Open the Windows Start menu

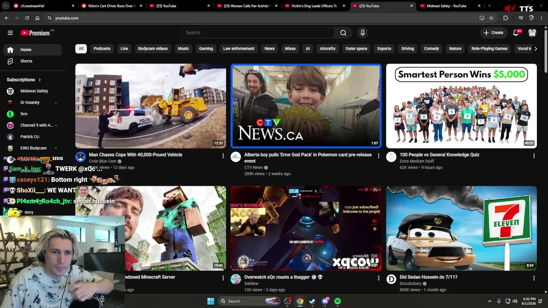[x=211, y=301]
